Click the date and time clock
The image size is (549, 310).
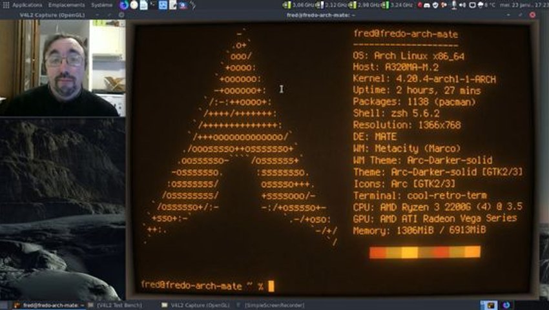coord(524,5)
